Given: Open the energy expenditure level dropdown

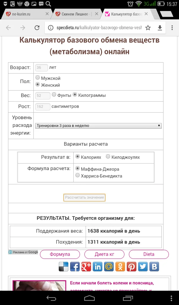Looking at the screenshot, I should (98, 125).
